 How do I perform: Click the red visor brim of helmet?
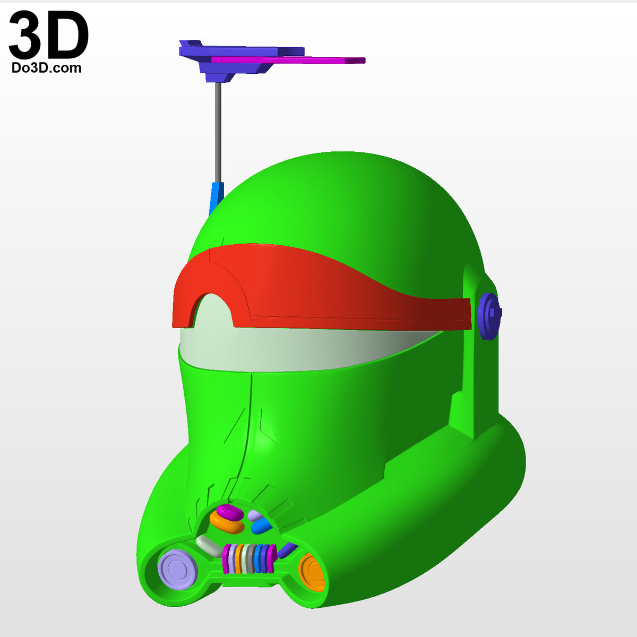322,287
